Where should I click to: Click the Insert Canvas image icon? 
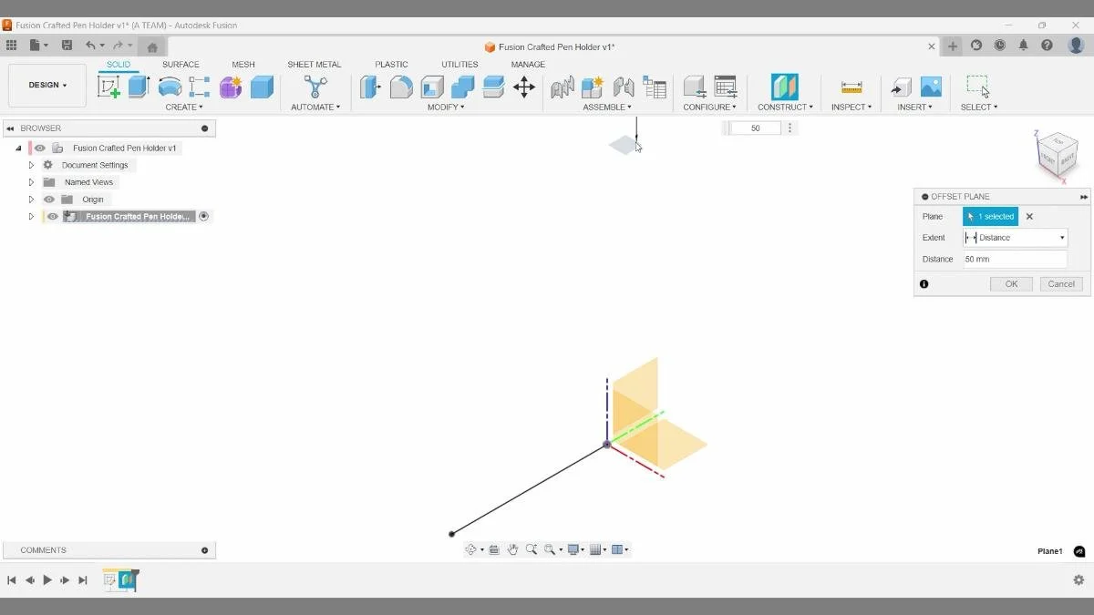point(931,87)
